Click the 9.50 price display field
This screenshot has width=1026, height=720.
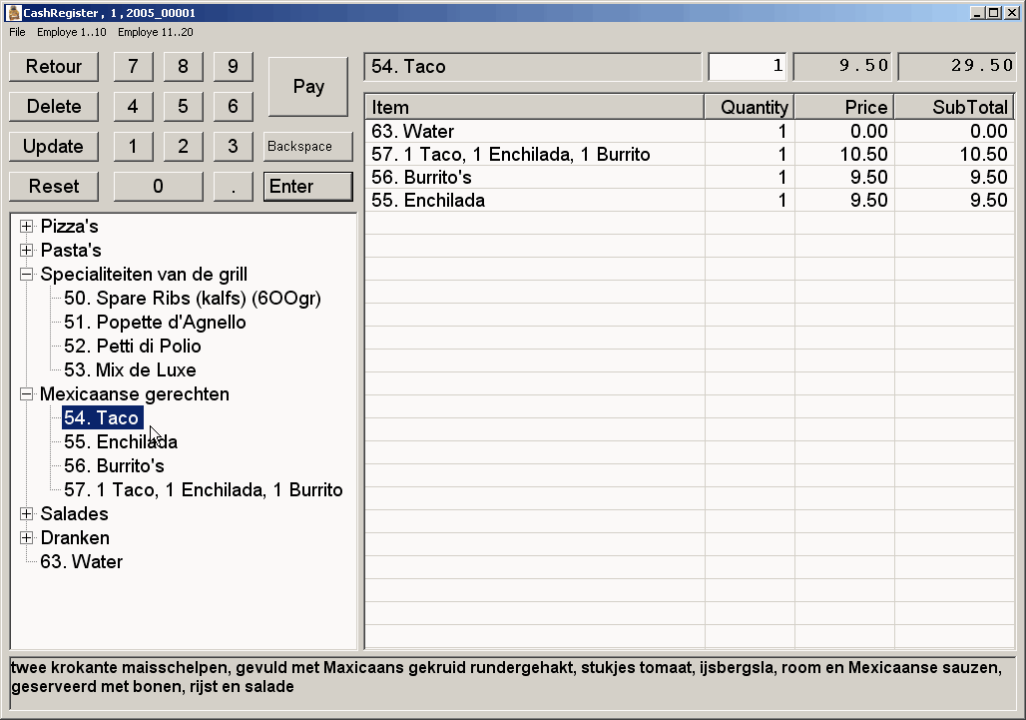pos(842,66)
